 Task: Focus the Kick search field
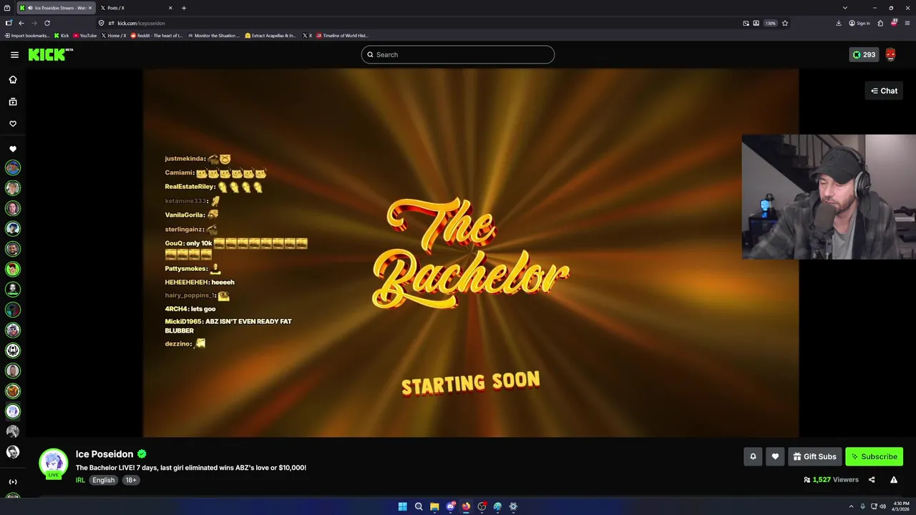coord(457,54)
